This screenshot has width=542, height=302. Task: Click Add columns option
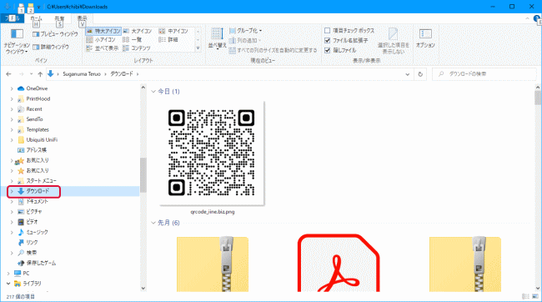(x=245, y=41)
